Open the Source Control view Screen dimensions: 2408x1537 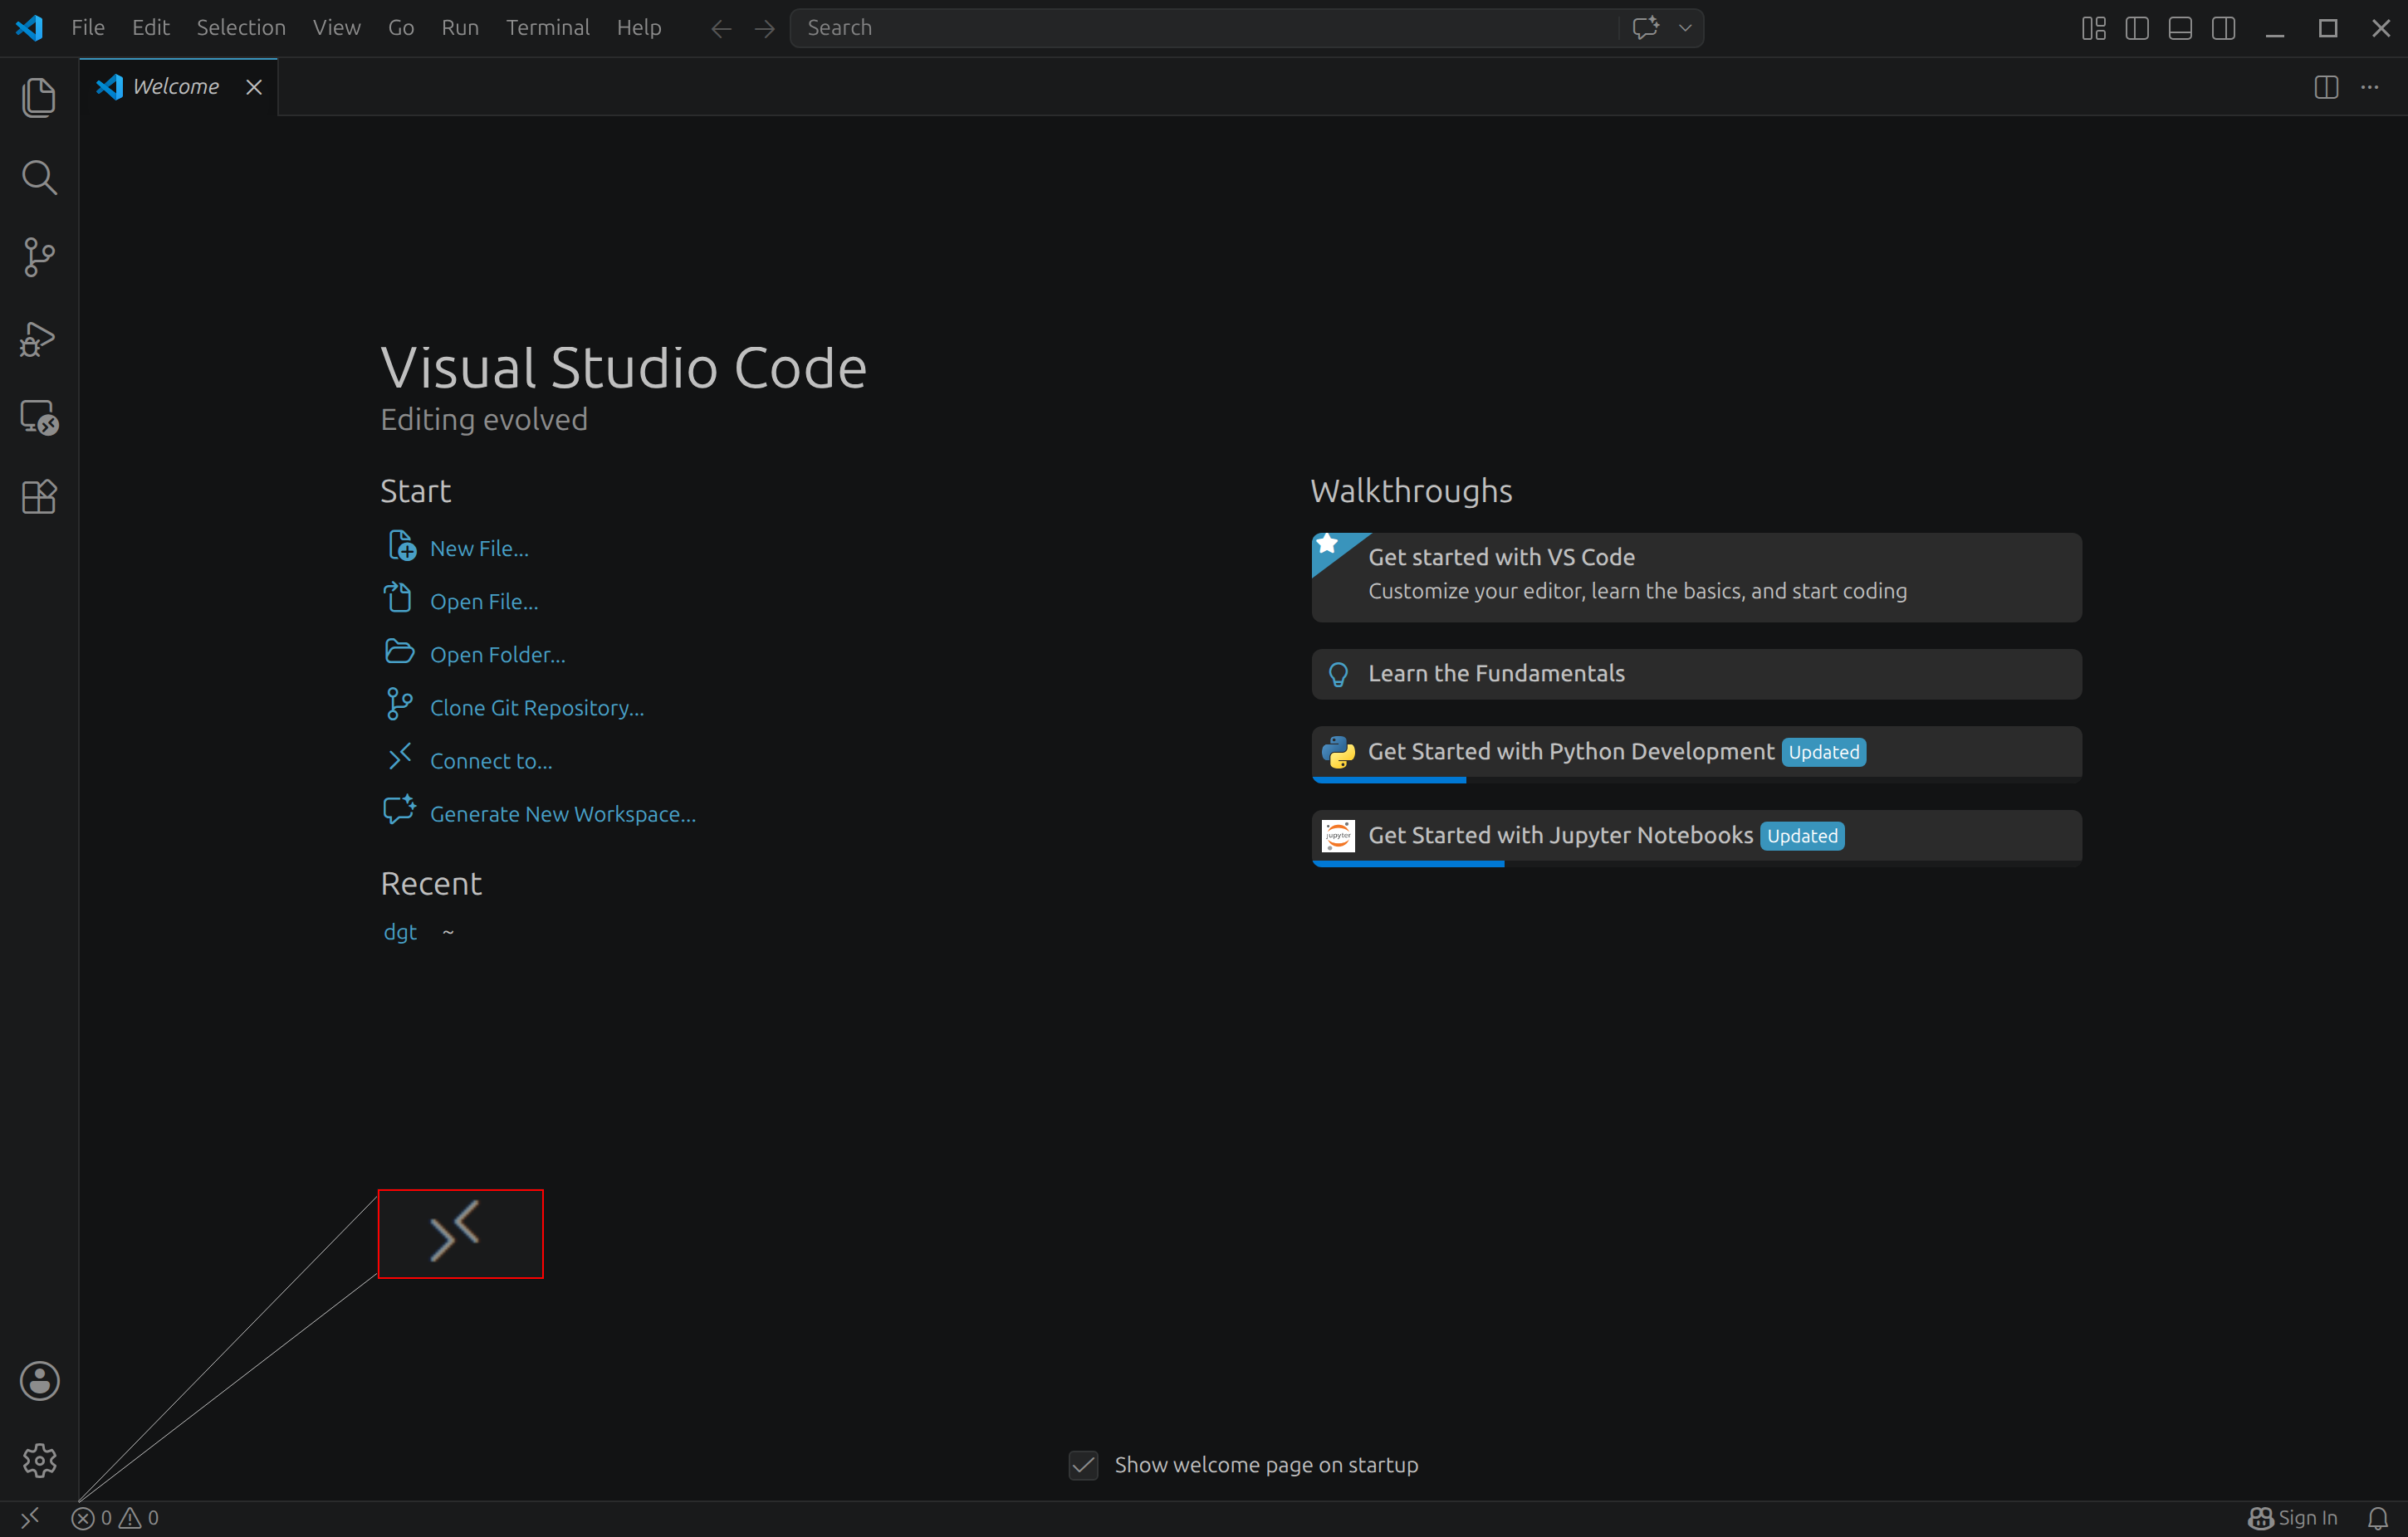tap(39, 256)
